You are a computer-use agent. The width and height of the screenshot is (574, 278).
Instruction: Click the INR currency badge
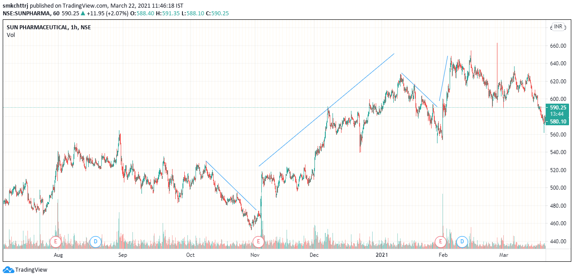coord(558,27)
